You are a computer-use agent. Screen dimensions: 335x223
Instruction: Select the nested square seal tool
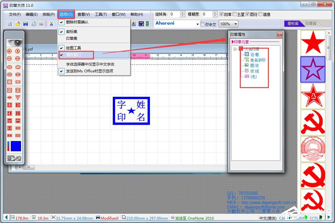(9, 90)
